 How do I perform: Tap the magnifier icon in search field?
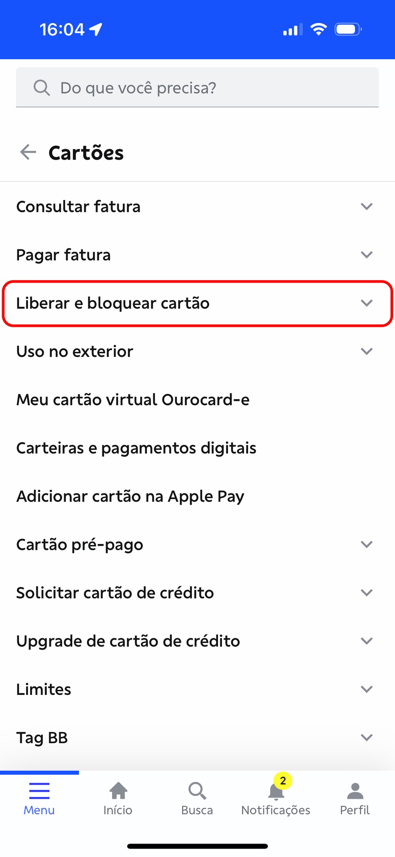(x=41, y=87)
